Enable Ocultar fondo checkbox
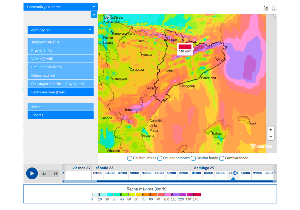This screenshot has height=210, width=300. [x=193, y=158]
